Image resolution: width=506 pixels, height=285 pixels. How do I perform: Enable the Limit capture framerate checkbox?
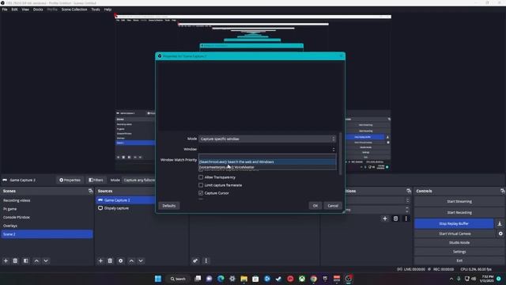pos(201,185)
